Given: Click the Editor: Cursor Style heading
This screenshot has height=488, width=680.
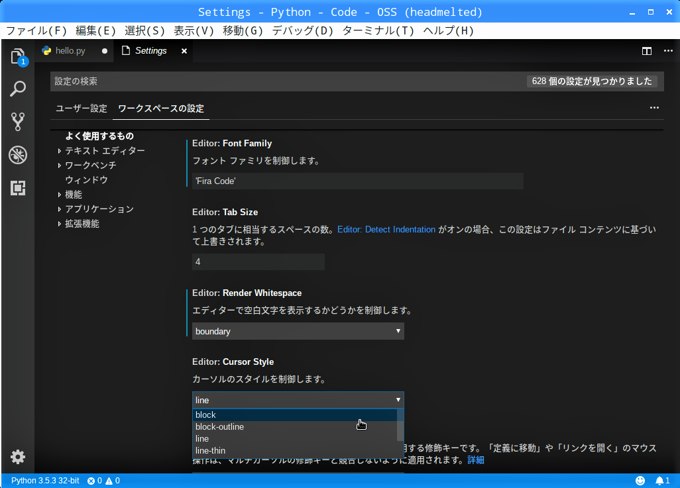Looking at the screenshot, I should [233, 362].
